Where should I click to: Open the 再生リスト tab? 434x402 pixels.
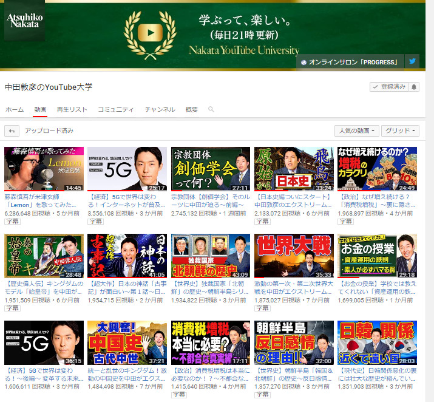72,110
